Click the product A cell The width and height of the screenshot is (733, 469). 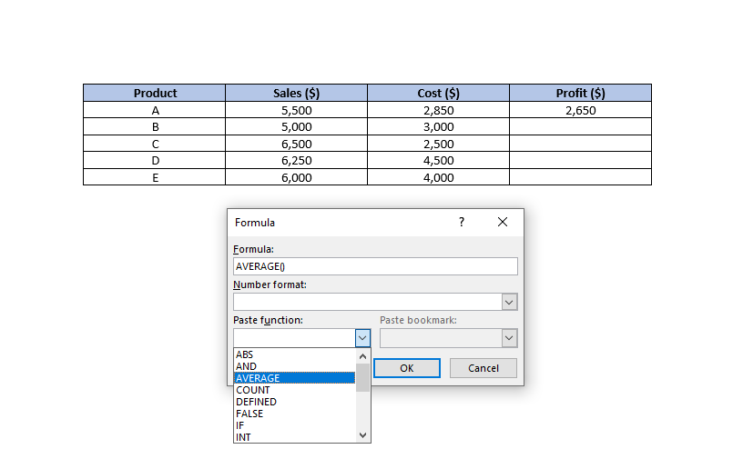point(155,110)
